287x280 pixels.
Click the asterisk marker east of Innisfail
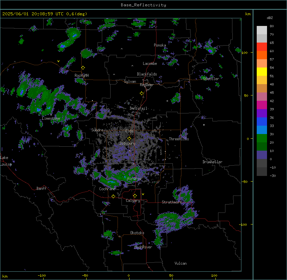tap(167, 101)
